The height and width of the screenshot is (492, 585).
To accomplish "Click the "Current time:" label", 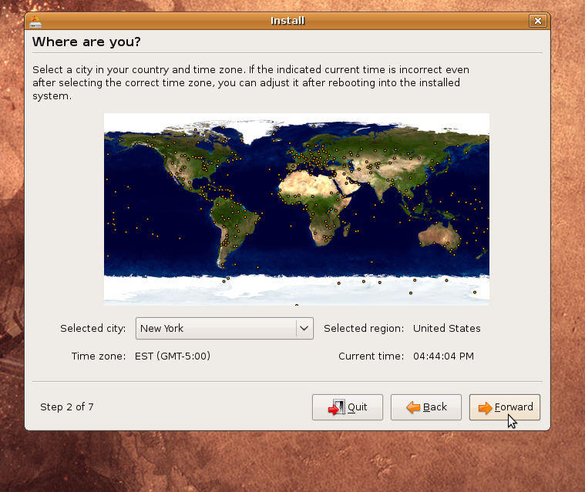I will [x=372, y=356].
